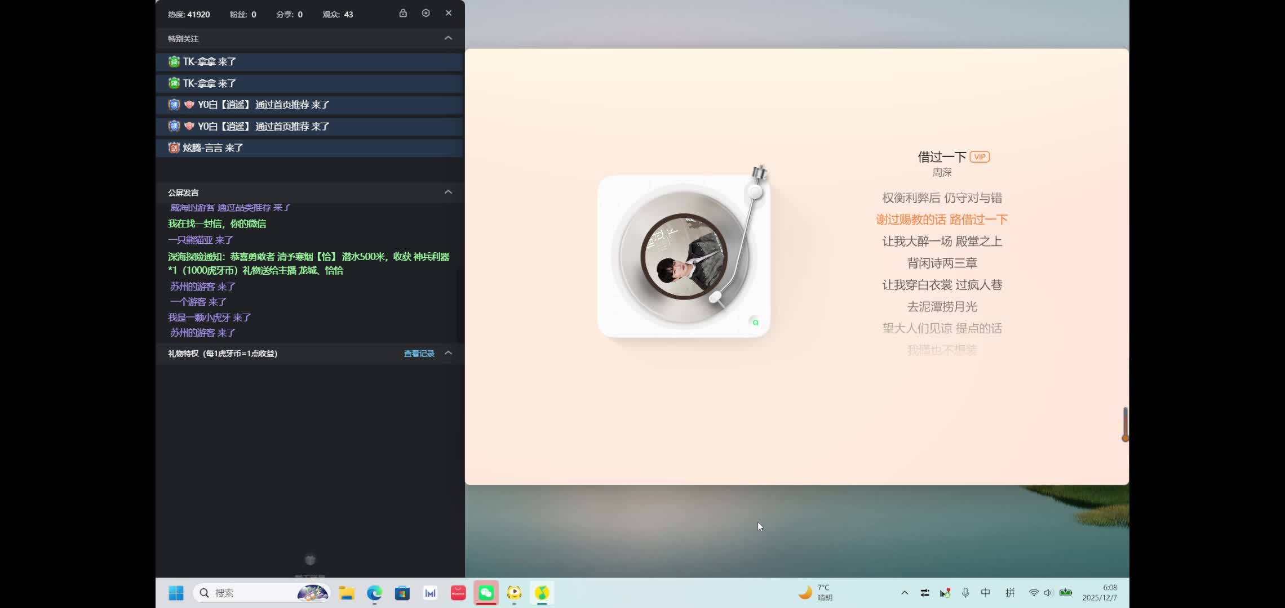
Task: Click the green QQ Music logo on turntable
Action: 755,322
